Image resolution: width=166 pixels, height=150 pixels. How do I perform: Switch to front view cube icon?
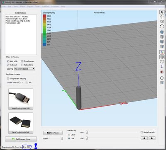tap(162, 41)
